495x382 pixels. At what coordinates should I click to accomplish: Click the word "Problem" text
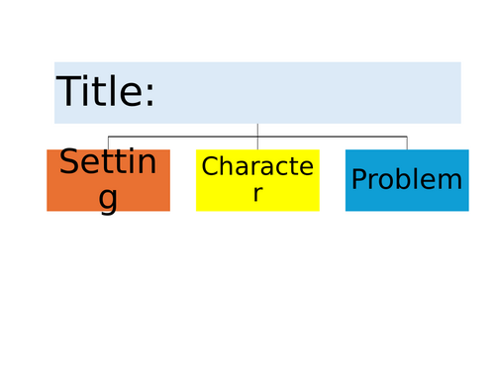(x=407, y=179)
